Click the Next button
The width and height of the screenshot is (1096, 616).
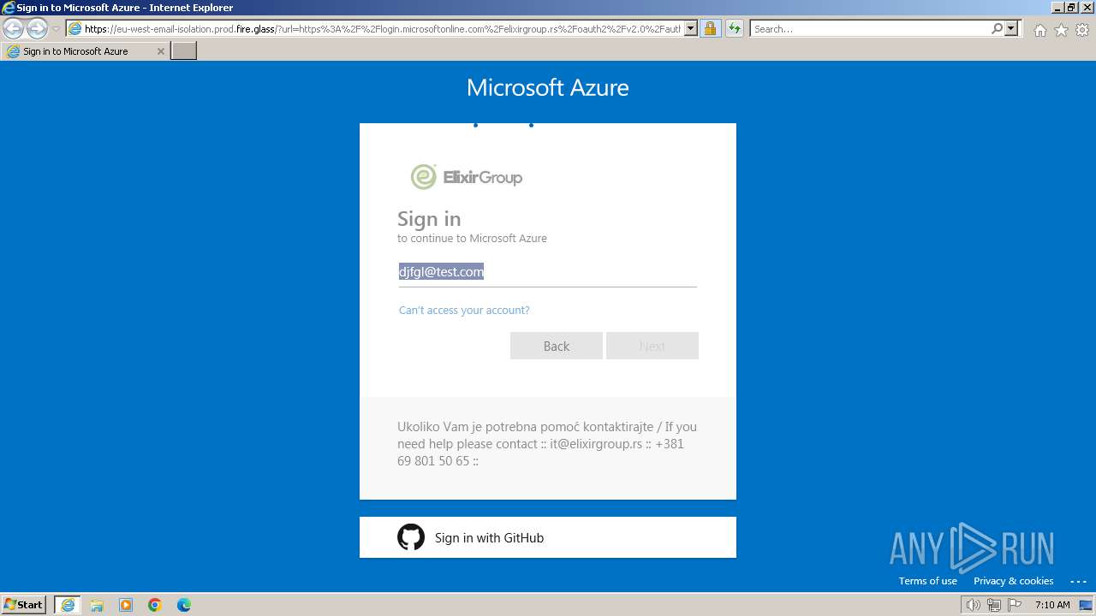652,346
